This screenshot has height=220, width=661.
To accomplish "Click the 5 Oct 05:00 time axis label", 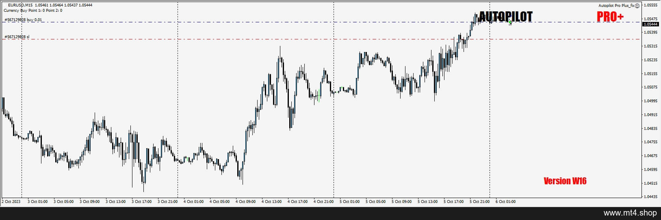I will [x=375, y=202].
